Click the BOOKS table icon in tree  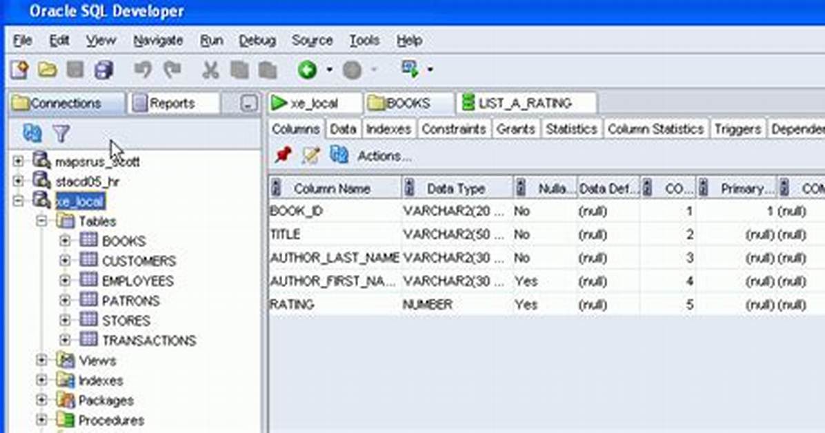click(x=88, y=240)
